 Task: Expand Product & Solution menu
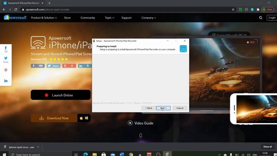44,18
